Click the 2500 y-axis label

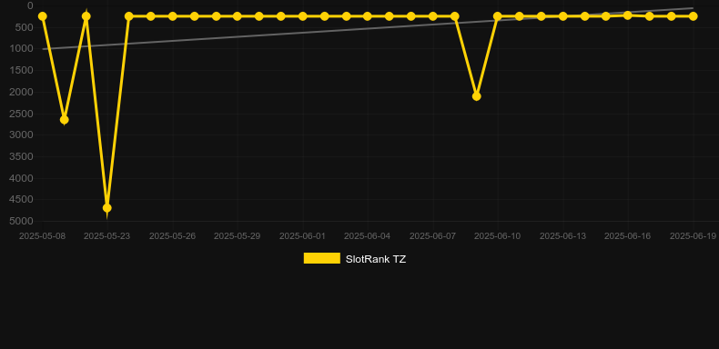pos(22,114)
